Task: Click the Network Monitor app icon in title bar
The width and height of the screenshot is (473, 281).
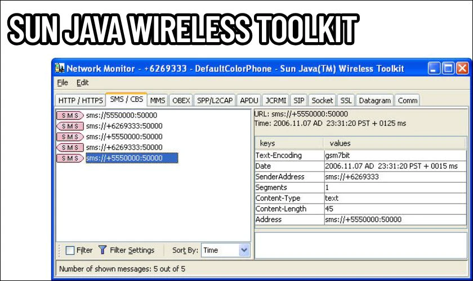Action: point(60,68)
